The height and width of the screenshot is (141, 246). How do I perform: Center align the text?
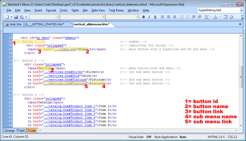coord(168,17)
